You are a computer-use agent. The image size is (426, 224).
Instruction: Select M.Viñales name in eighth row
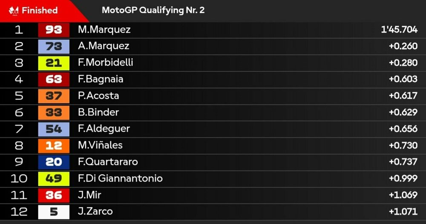pos(100,145)
